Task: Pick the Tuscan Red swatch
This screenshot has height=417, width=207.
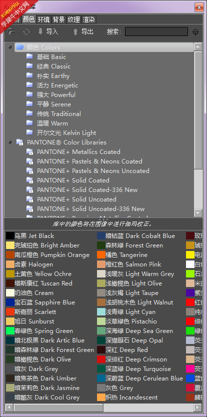Action: click(10, 283)
